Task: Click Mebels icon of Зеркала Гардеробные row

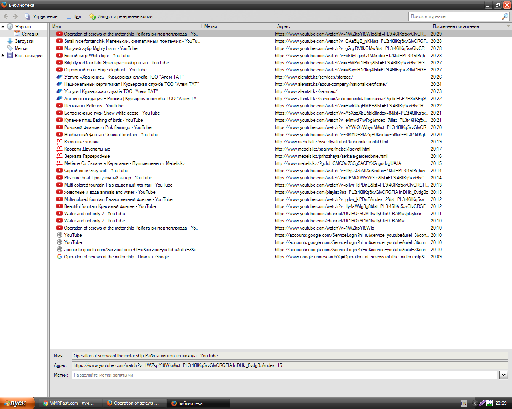Action: pos(60,156)
